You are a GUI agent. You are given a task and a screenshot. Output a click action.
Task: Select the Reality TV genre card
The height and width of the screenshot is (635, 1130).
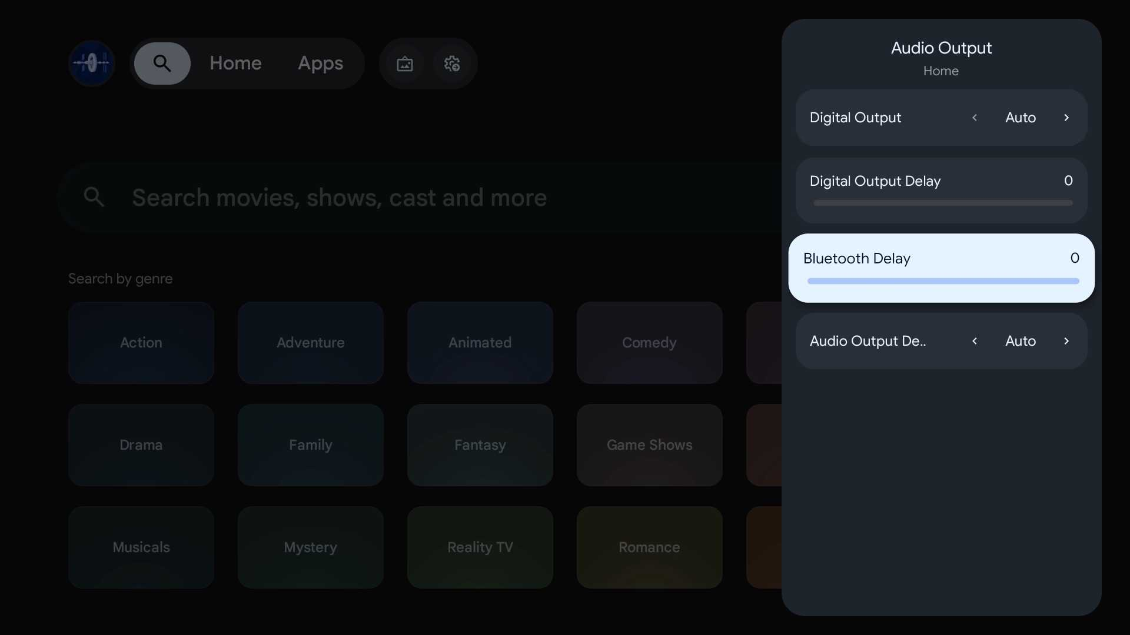pyautogui.click(x=480, y=547)
